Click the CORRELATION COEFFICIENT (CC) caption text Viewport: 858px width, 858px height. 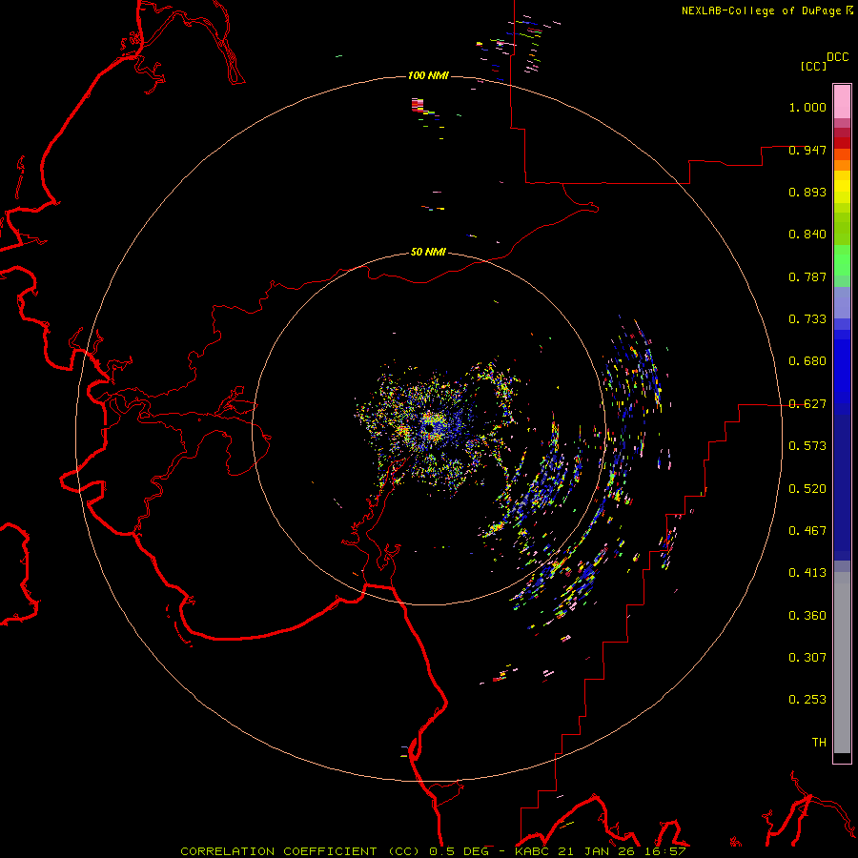tap(300, 851)
